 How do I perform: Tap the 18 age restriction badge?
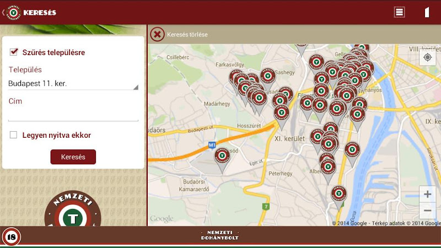click(x=11, y=237)
